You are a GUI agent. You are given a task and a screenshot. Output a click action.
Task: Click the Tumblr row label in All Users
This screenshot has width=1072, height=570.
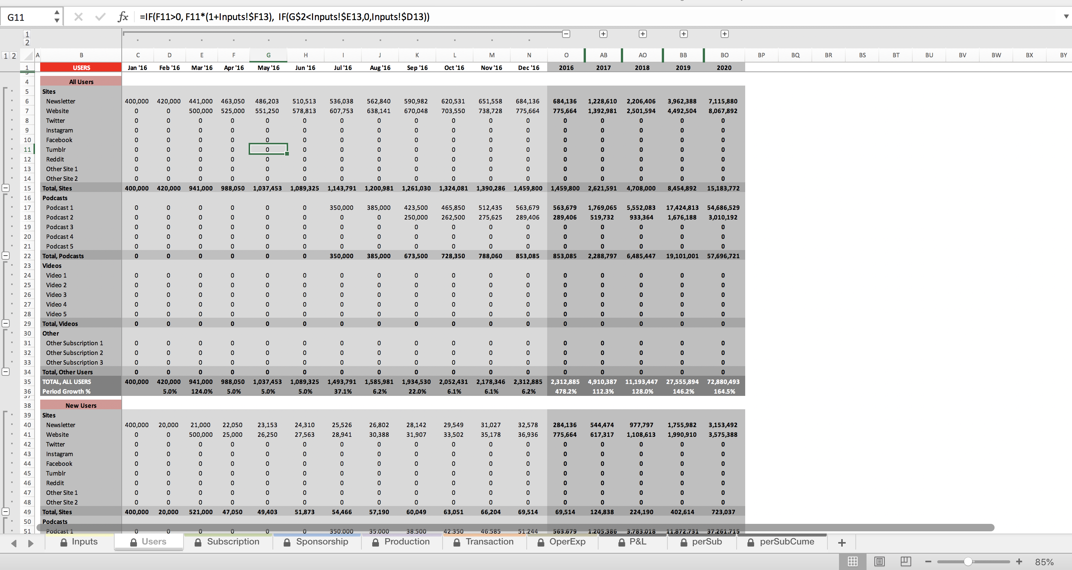56,149
